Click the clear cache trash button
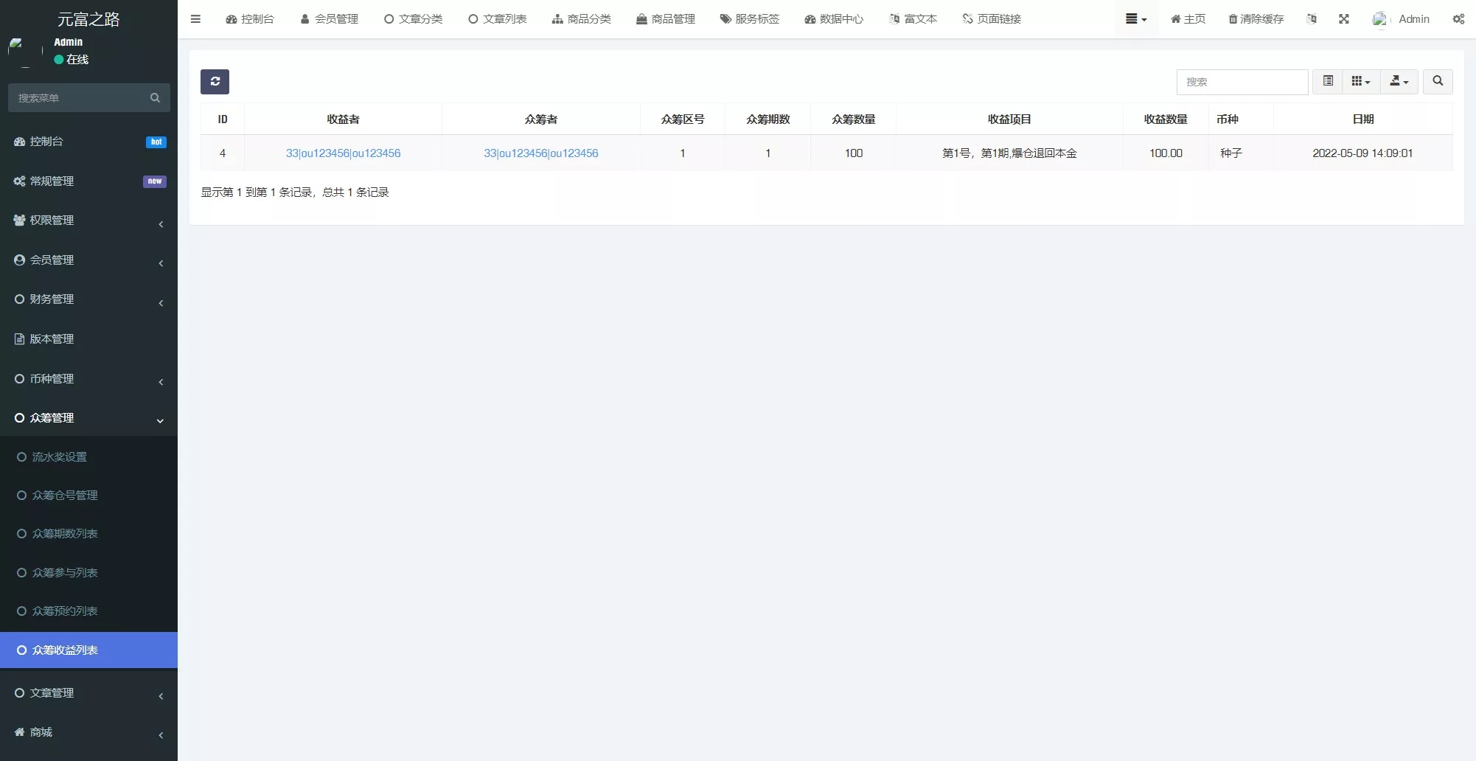Screen dimensions: 1476x761 (1256, 19)
